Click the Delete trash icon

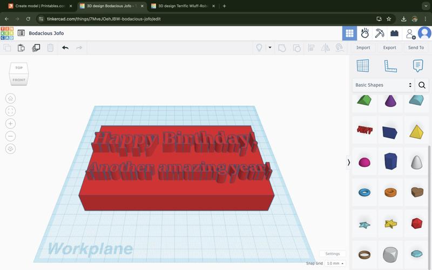pyautogui.click(x=50, y=48)
